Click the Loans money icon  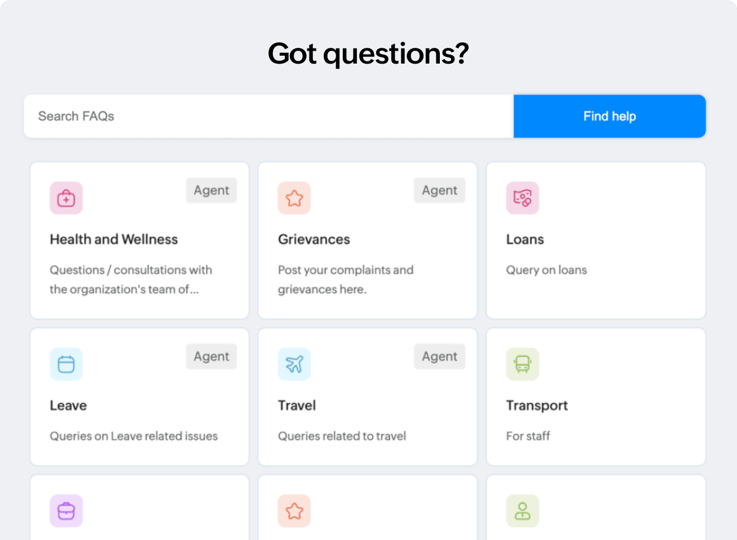[522, 198]
